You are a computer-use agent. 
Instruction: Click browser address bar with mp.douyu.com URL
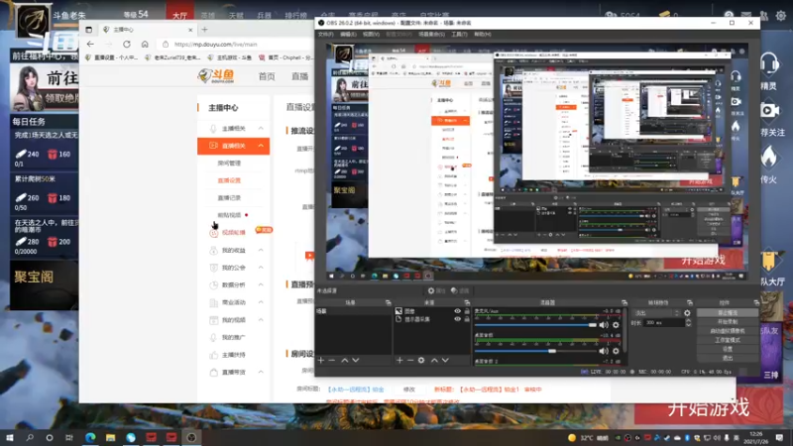[235, 44]
